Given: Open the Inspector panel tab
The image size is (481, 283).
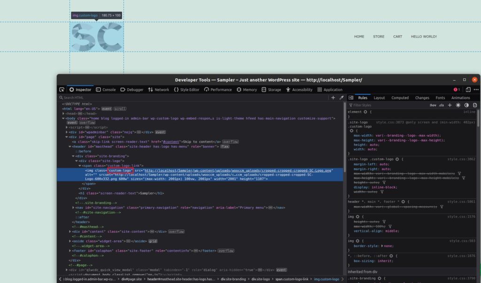Looking at the screenshot, I should [x=80, y=90].
